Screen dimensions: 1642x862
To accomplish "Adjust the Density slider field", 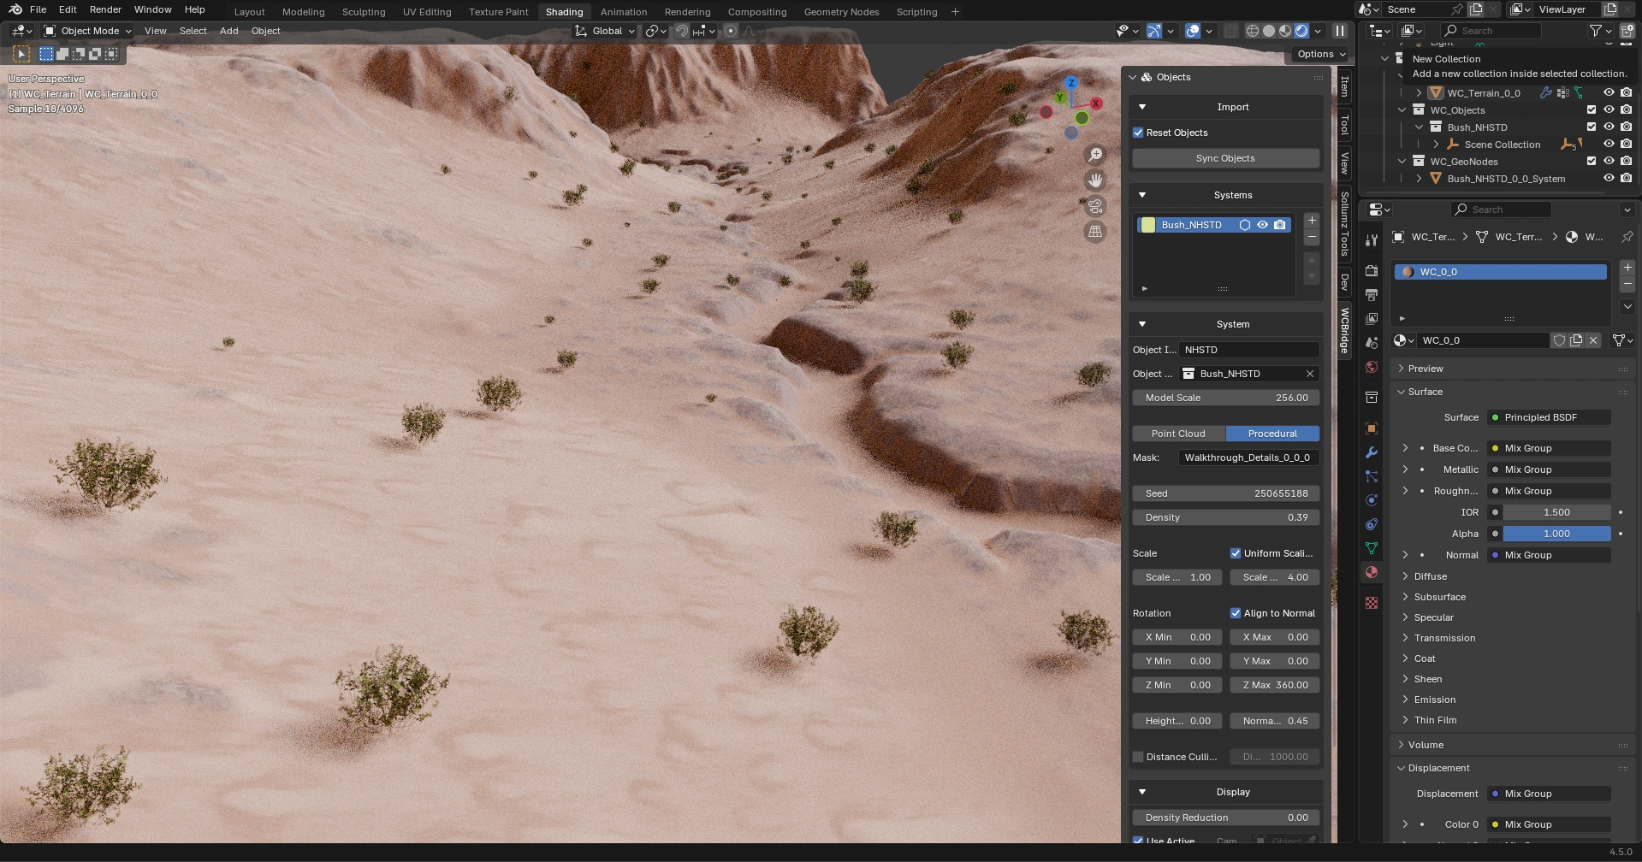I will click(1224, 517).
